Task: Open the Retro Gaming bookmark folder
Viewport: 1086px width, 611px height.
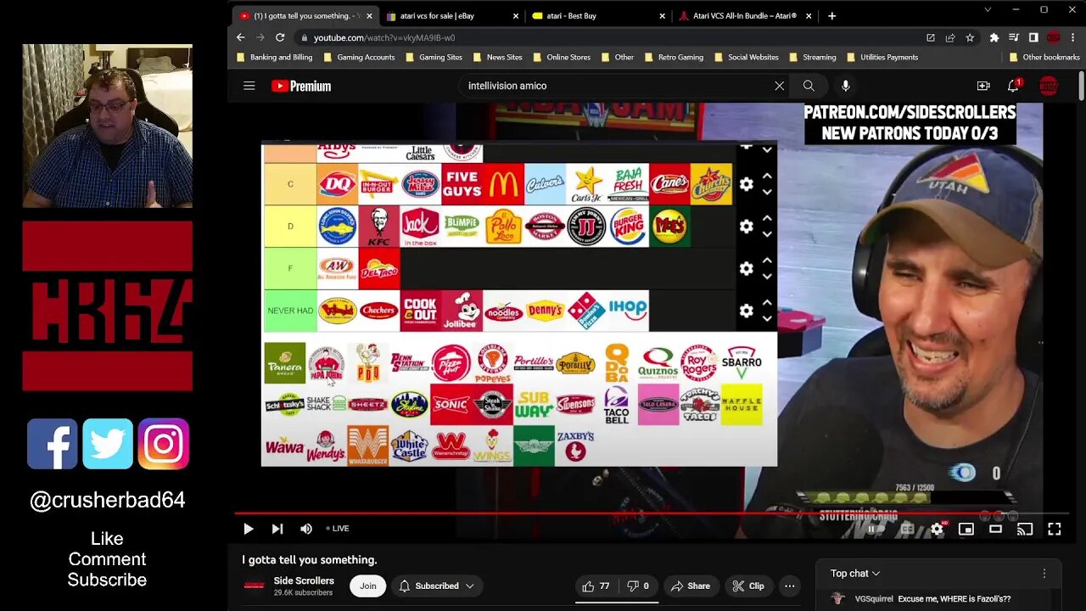Action: click(674, 57)
